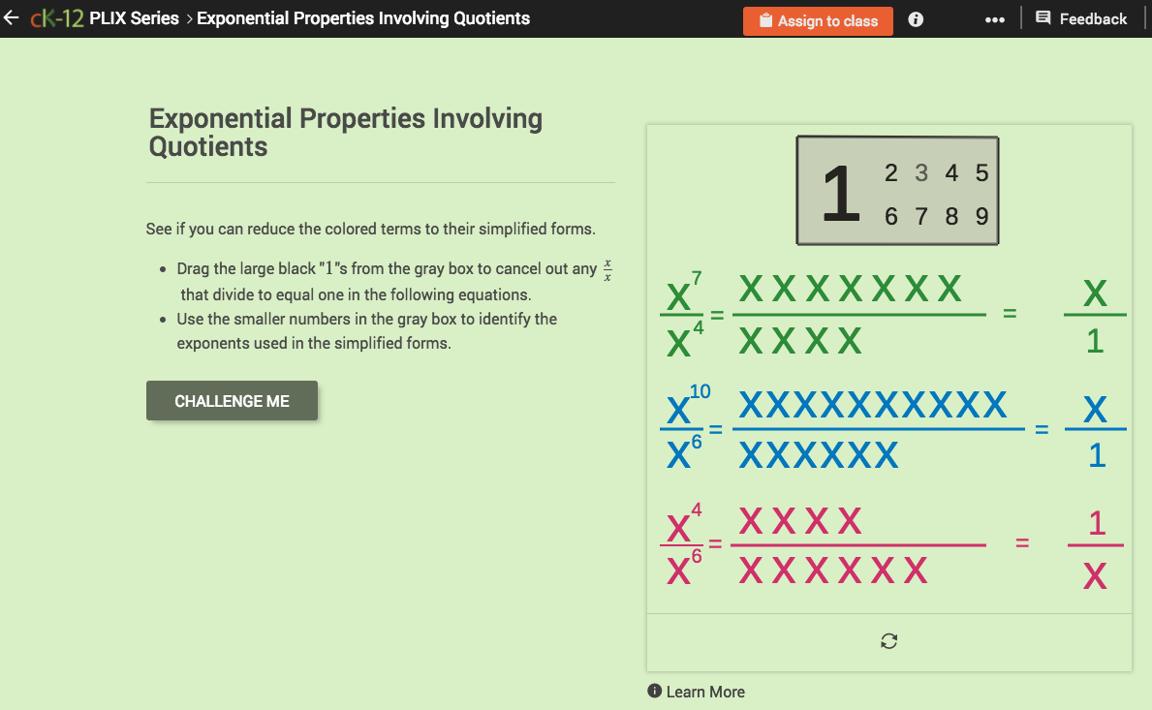This screenshot has width=1152, height=710.
Task: Click the Learn More info icon
Action: [657, 692]
